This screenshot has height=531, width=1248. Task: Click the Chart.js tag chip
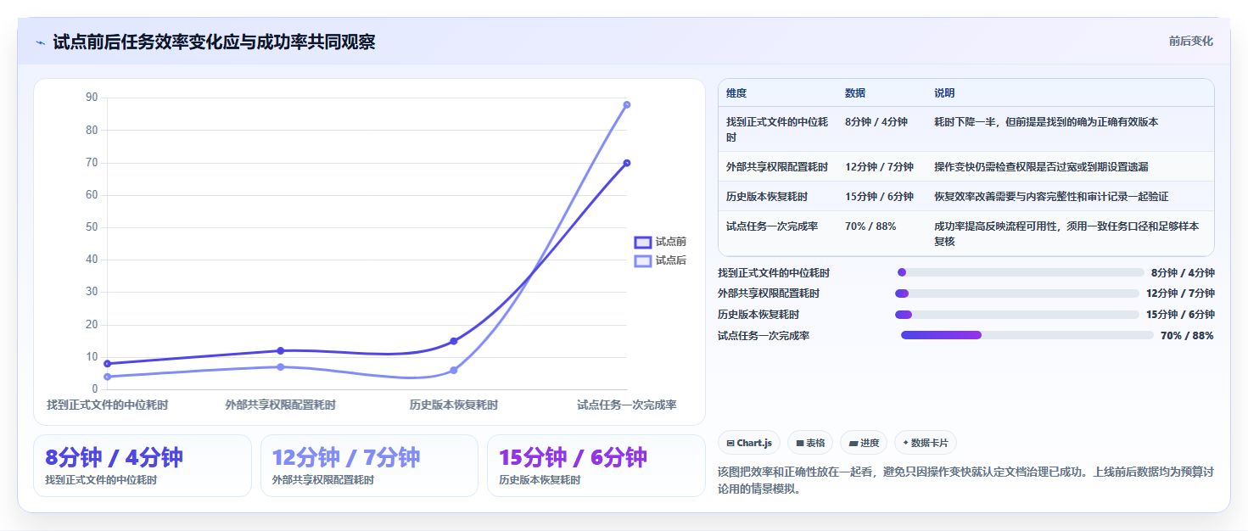pyautogui.click(x=749, y=443)
